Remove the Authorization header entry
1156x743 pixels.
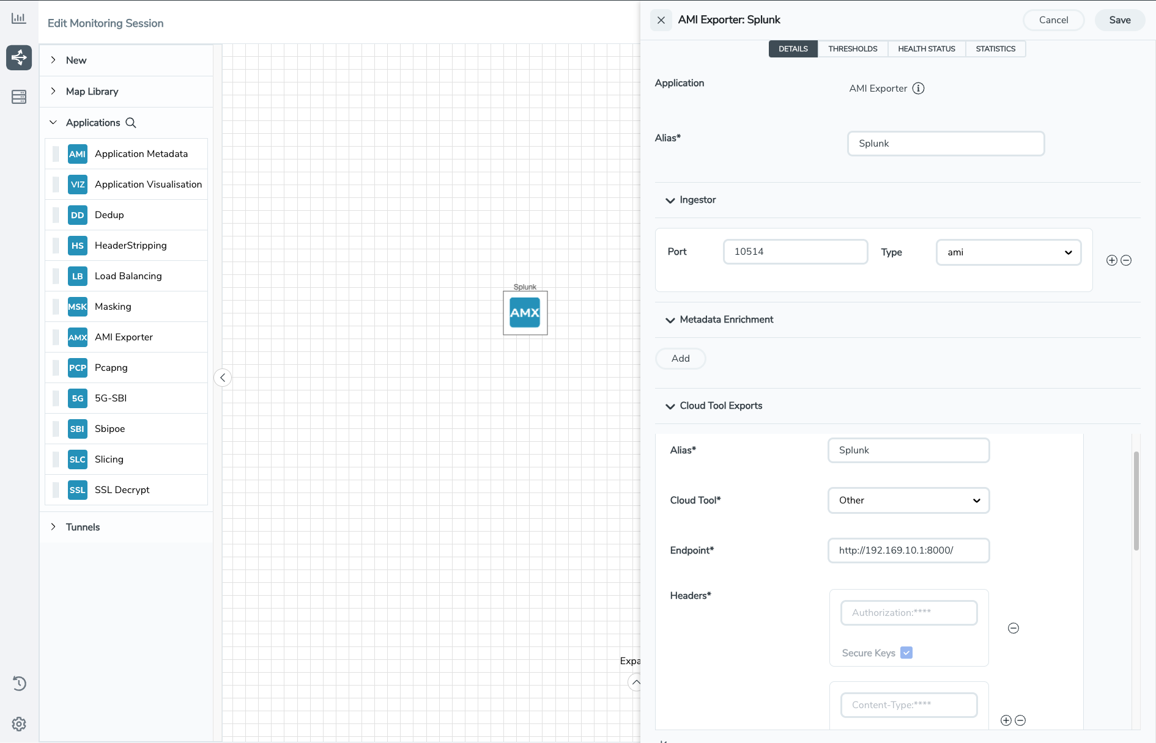[1013, 628]
